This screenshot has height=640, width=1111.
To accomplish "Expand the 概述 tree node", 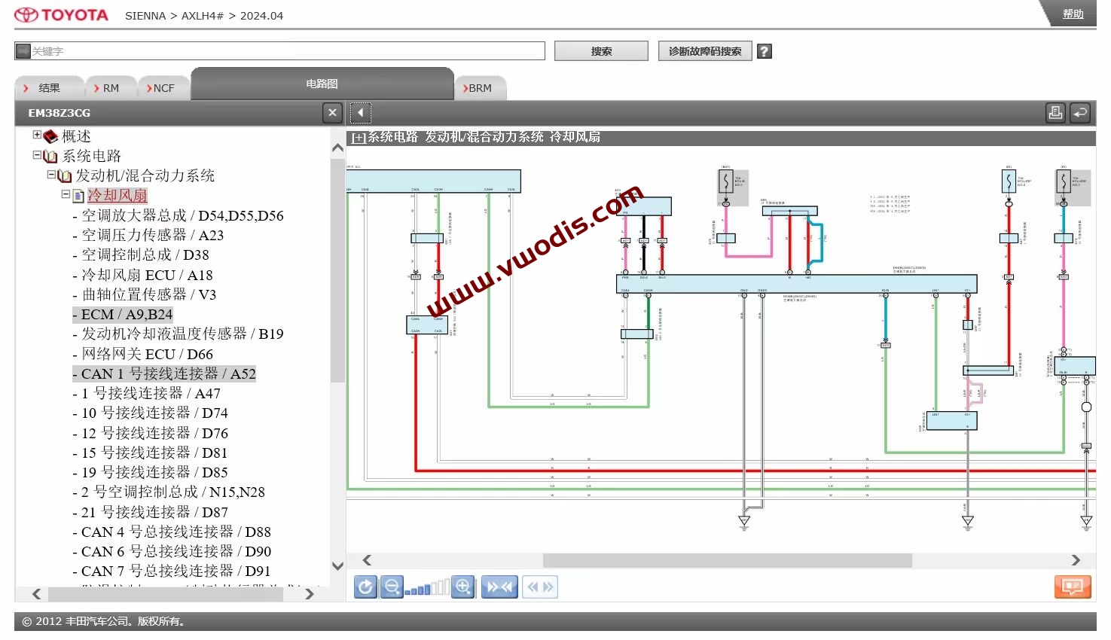I will tap(36, 136).
